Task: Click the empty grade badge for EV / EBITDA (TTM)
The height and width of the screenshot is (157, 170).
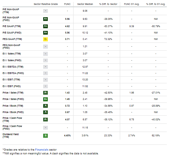Action: pos(45,67)
